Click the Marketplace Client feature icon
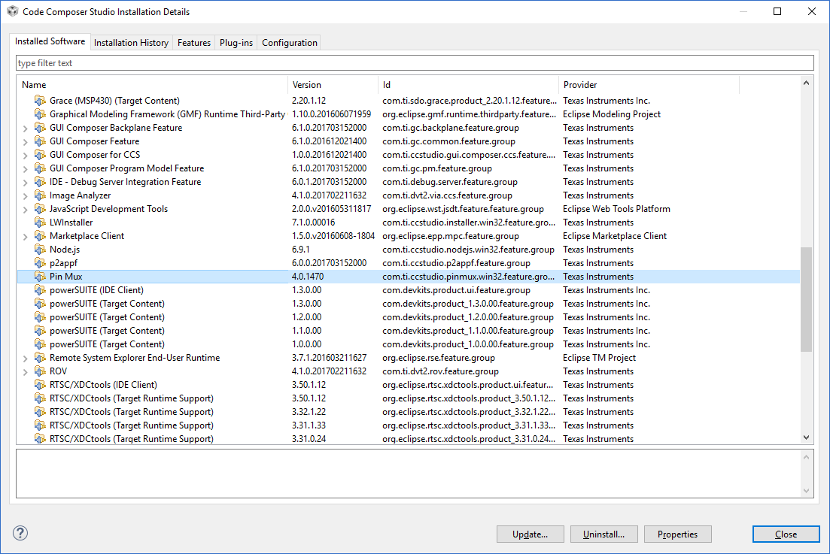The width and height of the screenshot is (830, 554). click(x=40, y=236)
